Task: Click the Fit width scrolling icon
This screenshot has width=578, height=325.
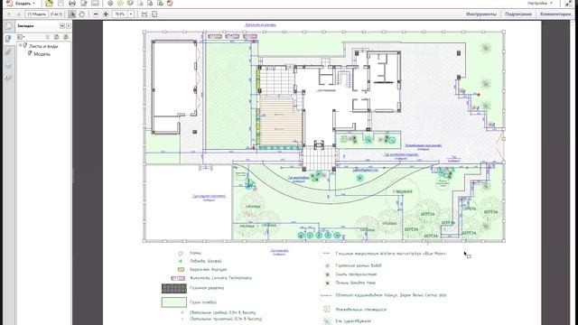Action: (144, 14)
